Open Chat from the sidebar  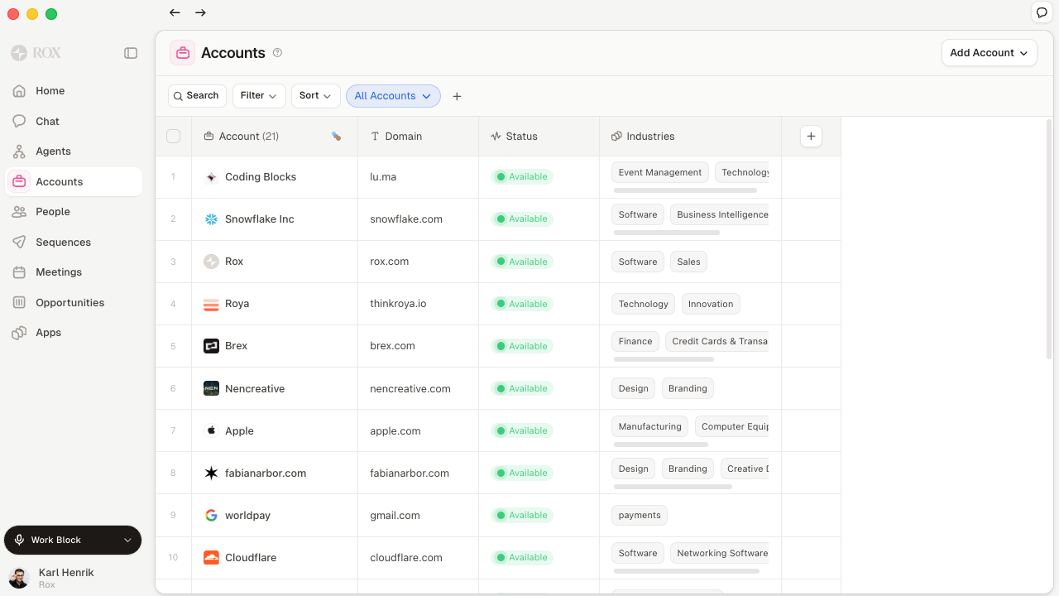[74, 121]
